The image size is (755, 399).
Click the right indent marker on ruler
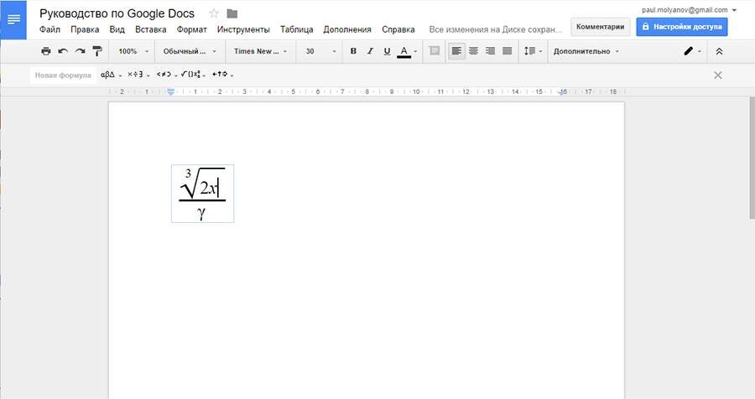coord(562,92)
